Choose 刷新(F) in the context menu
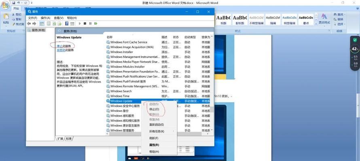 (x=159, y=138)
